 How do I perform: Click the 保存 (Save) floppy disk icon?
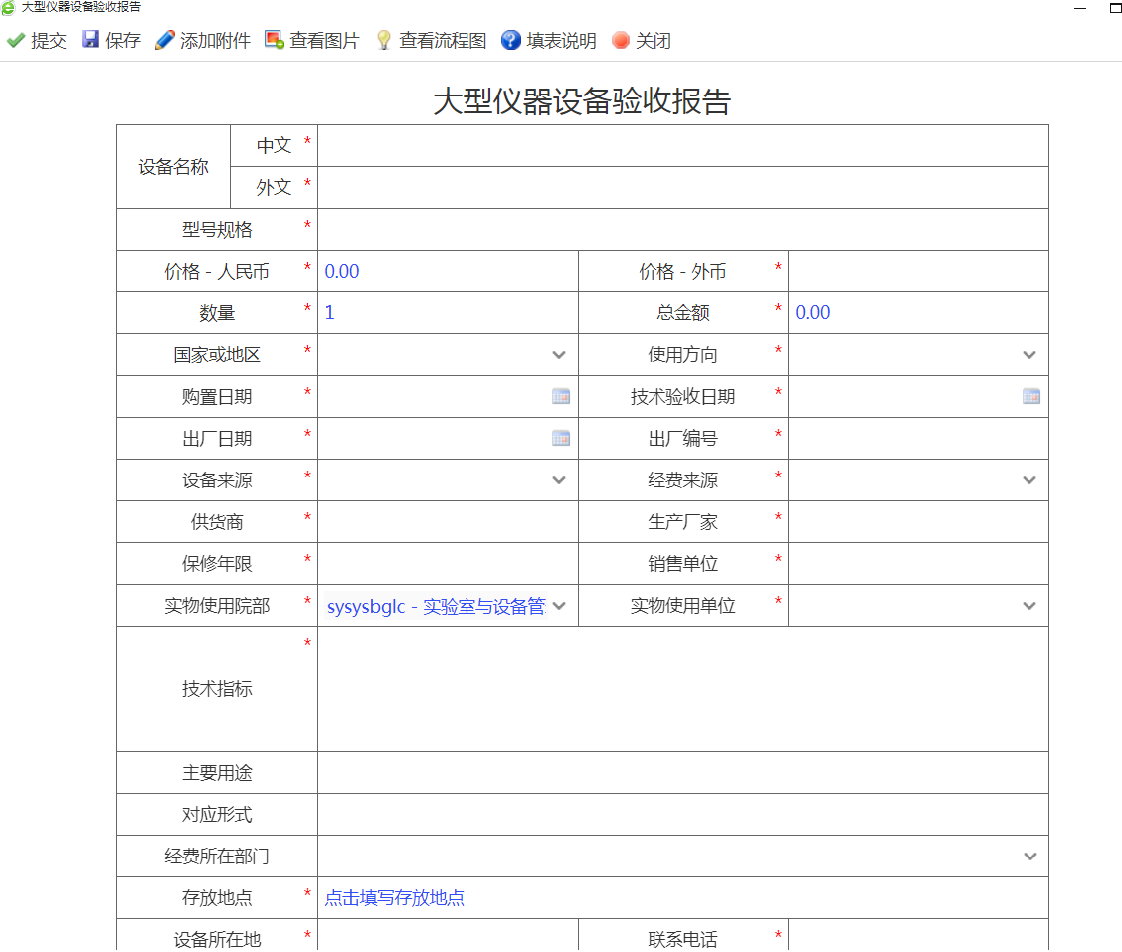coord(91,40)
